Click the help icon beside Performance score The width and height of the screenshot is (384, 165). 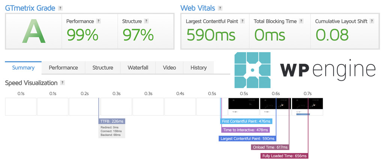click(99, 21)
